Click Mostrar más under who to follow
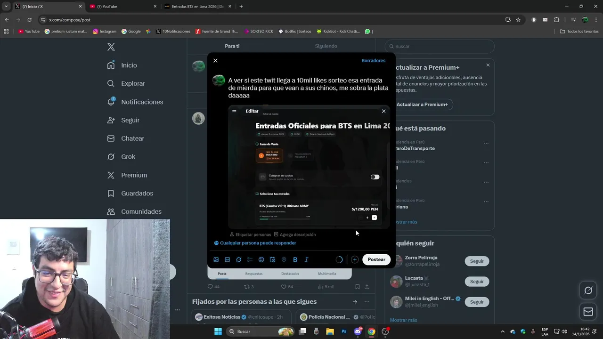The image size is (603, 339). point(404,320)
